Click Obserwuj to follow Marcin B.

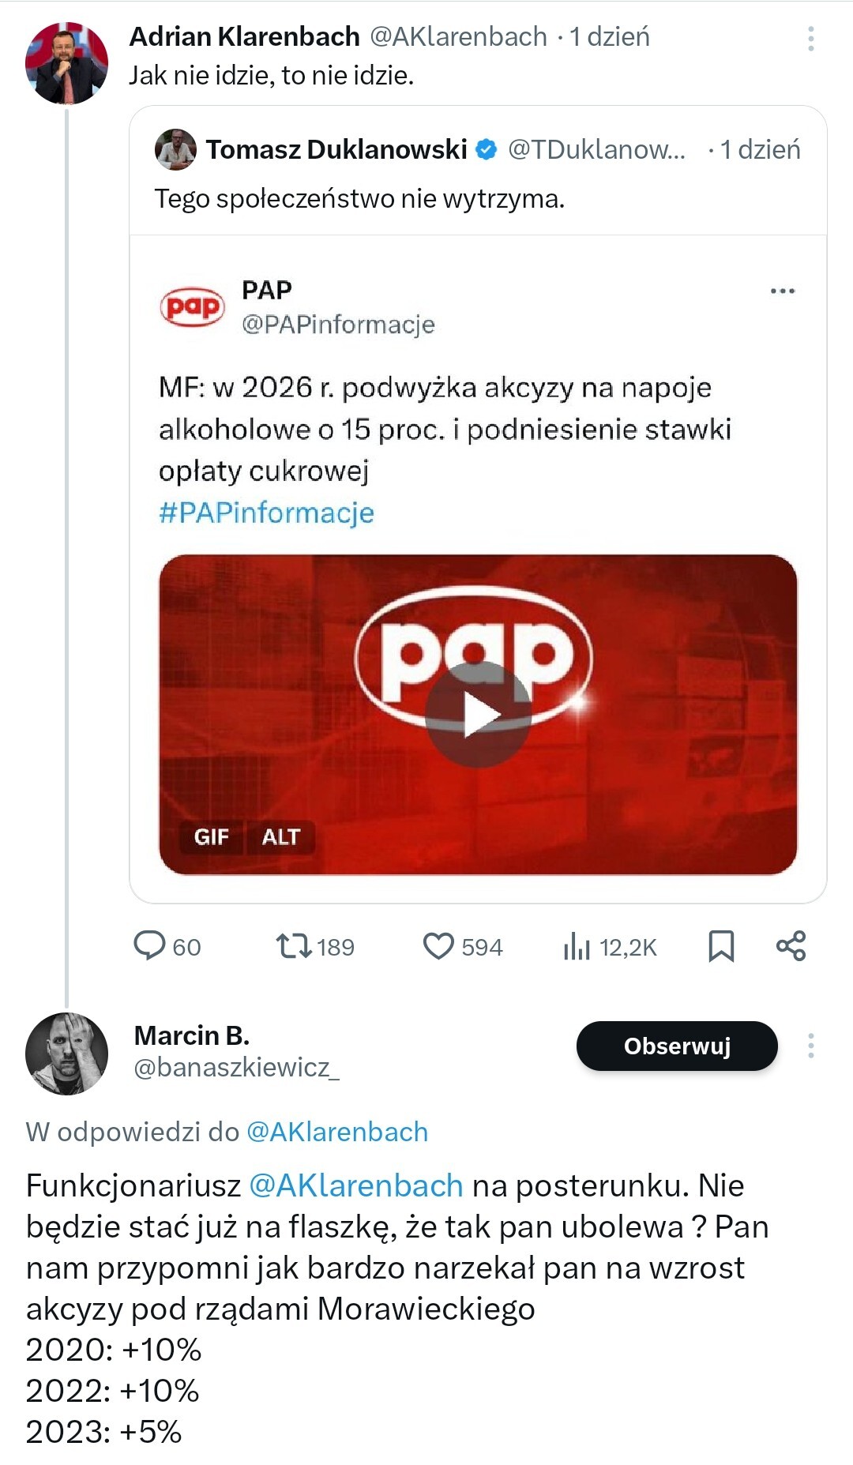[677, 1046]
